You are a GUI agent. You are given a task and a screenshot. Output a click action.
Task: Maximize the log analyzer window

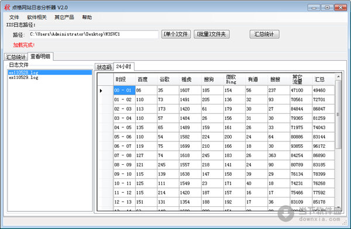(327, 8)
